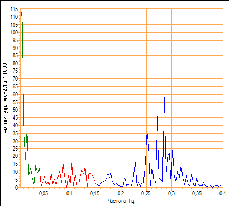Pick the y-axis tick label 15
The height and width of the screenshot is (207, 230).
coord(15,164)
